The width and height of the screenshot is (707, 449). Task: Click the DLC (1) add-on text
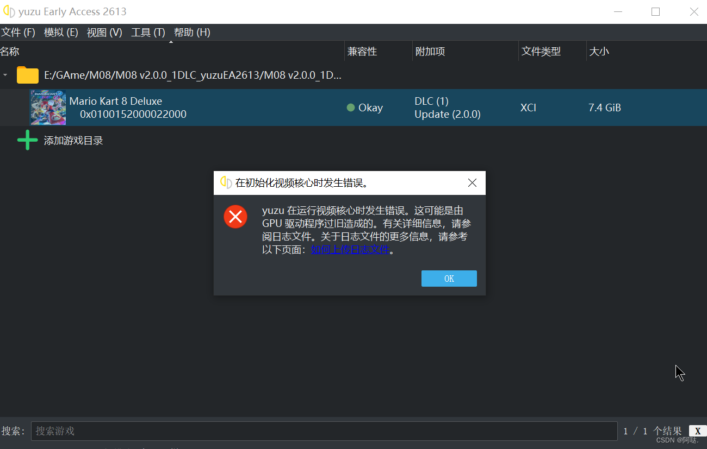point(431,101)
